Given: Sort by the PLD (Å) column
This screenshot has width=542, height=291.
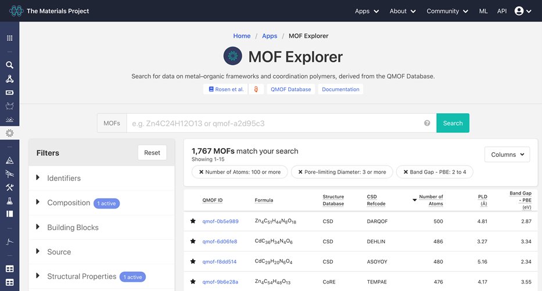Looking at the screenshot, I should tap(483, 200).
